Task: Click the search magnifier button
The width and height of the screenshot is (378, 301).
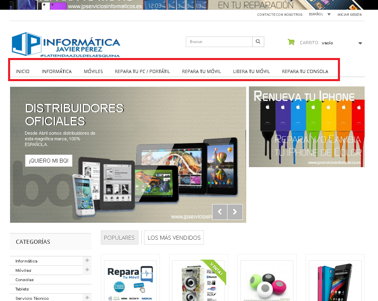Action: 258,42
